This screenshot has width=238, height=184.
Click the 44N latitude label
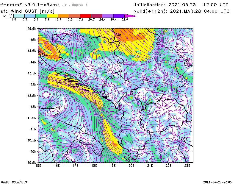pyautogui.click(x=33, y=62)
